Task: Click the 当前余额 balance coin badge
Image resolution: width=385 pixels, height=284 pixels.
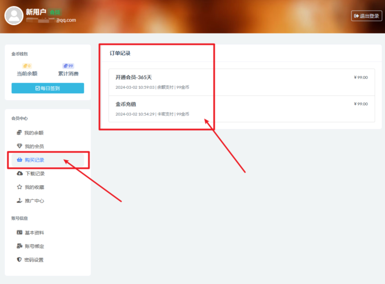Action: click(x=27, y=66)
